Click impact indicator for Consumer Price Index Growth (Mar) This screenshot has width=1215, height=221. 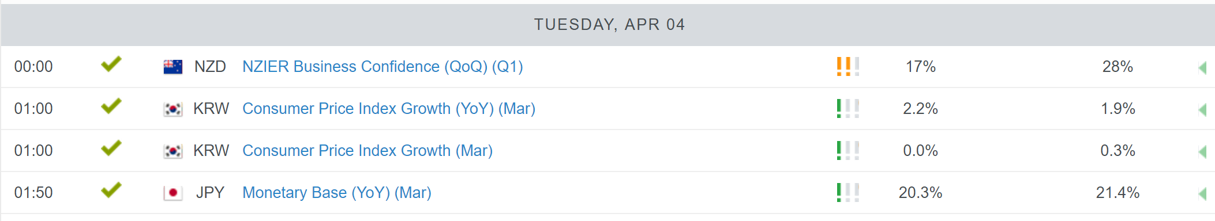(x=848, y=151)
